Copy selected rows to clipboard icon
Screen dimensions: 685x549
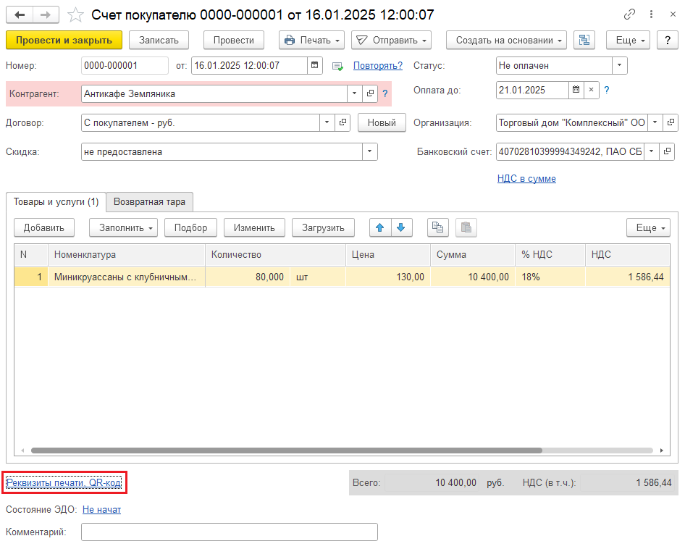pos(438,227)
